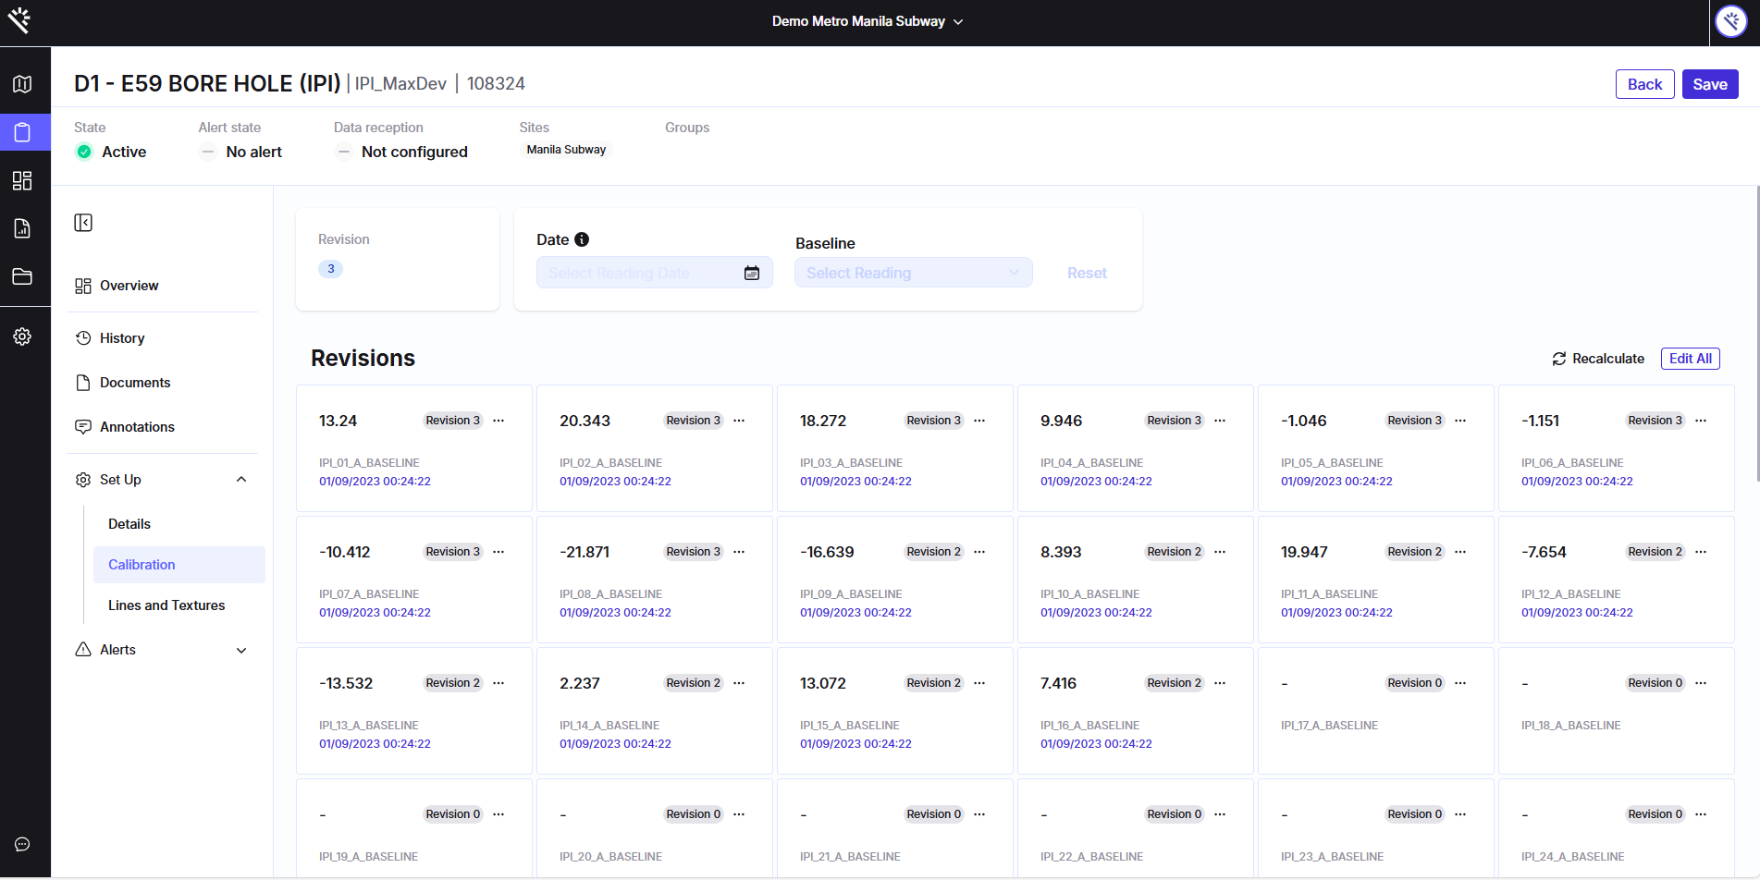
Task: Open the chat support bubble icon
Action: pyautogui.click(x=22, y=844)
